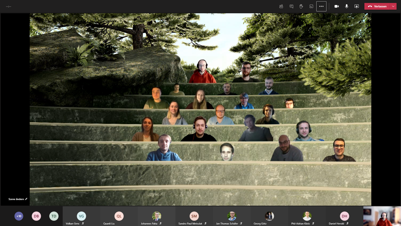The width and height of the screenshot is (401, 226).
Task: Select Daniel Herold's DH avatar tile
Action: pos(345,216)
